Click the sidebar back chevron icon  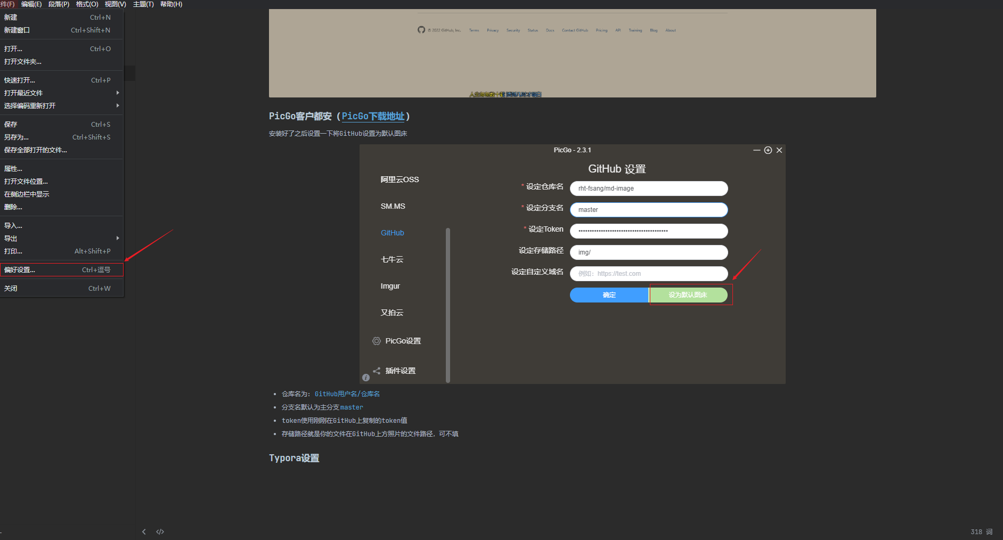[144, 531]
